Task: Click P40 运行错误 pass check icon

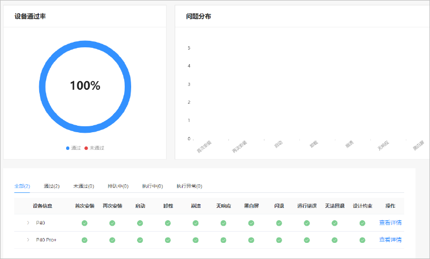Action: tap(307, 223)
